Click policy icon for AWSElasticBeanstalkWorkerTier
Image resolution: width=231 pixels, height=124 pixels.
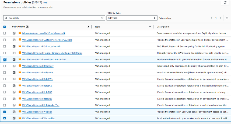tap(20, 118)
